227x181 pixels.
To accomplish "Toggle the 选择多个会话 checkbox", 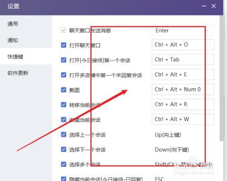I will point(64,164).
